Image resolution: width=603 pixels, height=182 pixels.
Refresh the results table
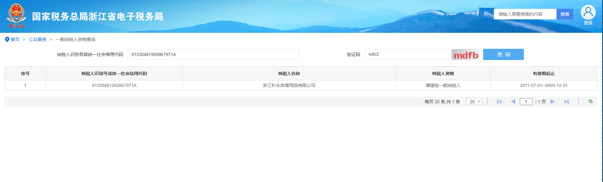click(590, 102)
